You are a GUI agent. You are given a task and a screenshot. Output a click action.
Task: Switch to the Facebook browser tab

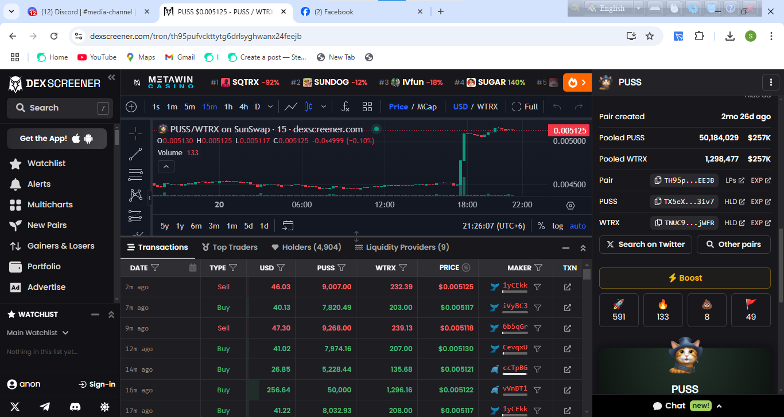(x=362, y=11)
